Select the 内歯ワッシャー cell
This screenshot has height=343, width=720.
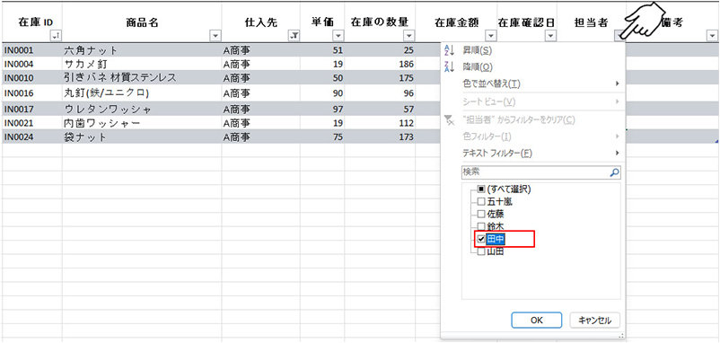pyautogui.click(x=142, y=123)
